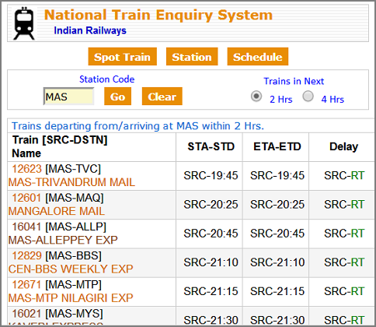Open train 12671 link

point(26,285)
